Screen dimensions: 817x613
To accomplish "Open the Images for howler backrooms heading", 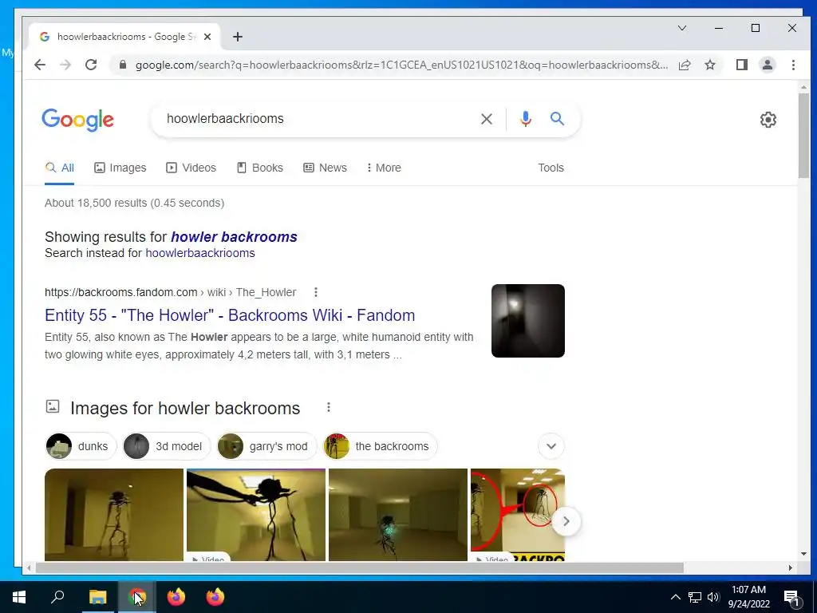I will (x=185, y=408).
